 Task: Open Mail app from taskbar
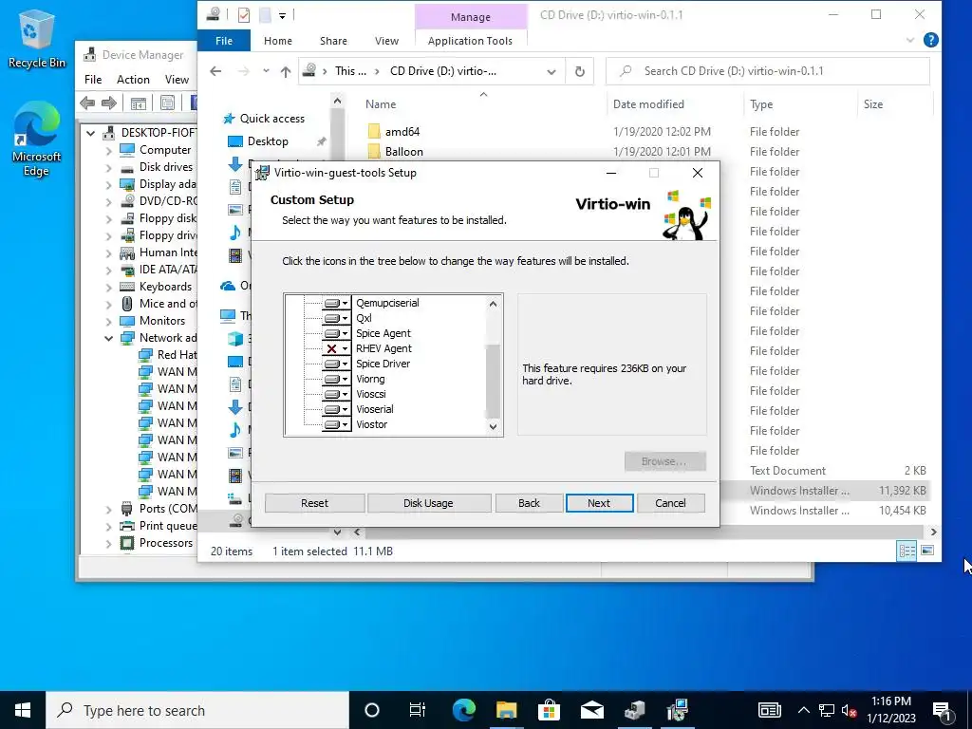(591, 710)
